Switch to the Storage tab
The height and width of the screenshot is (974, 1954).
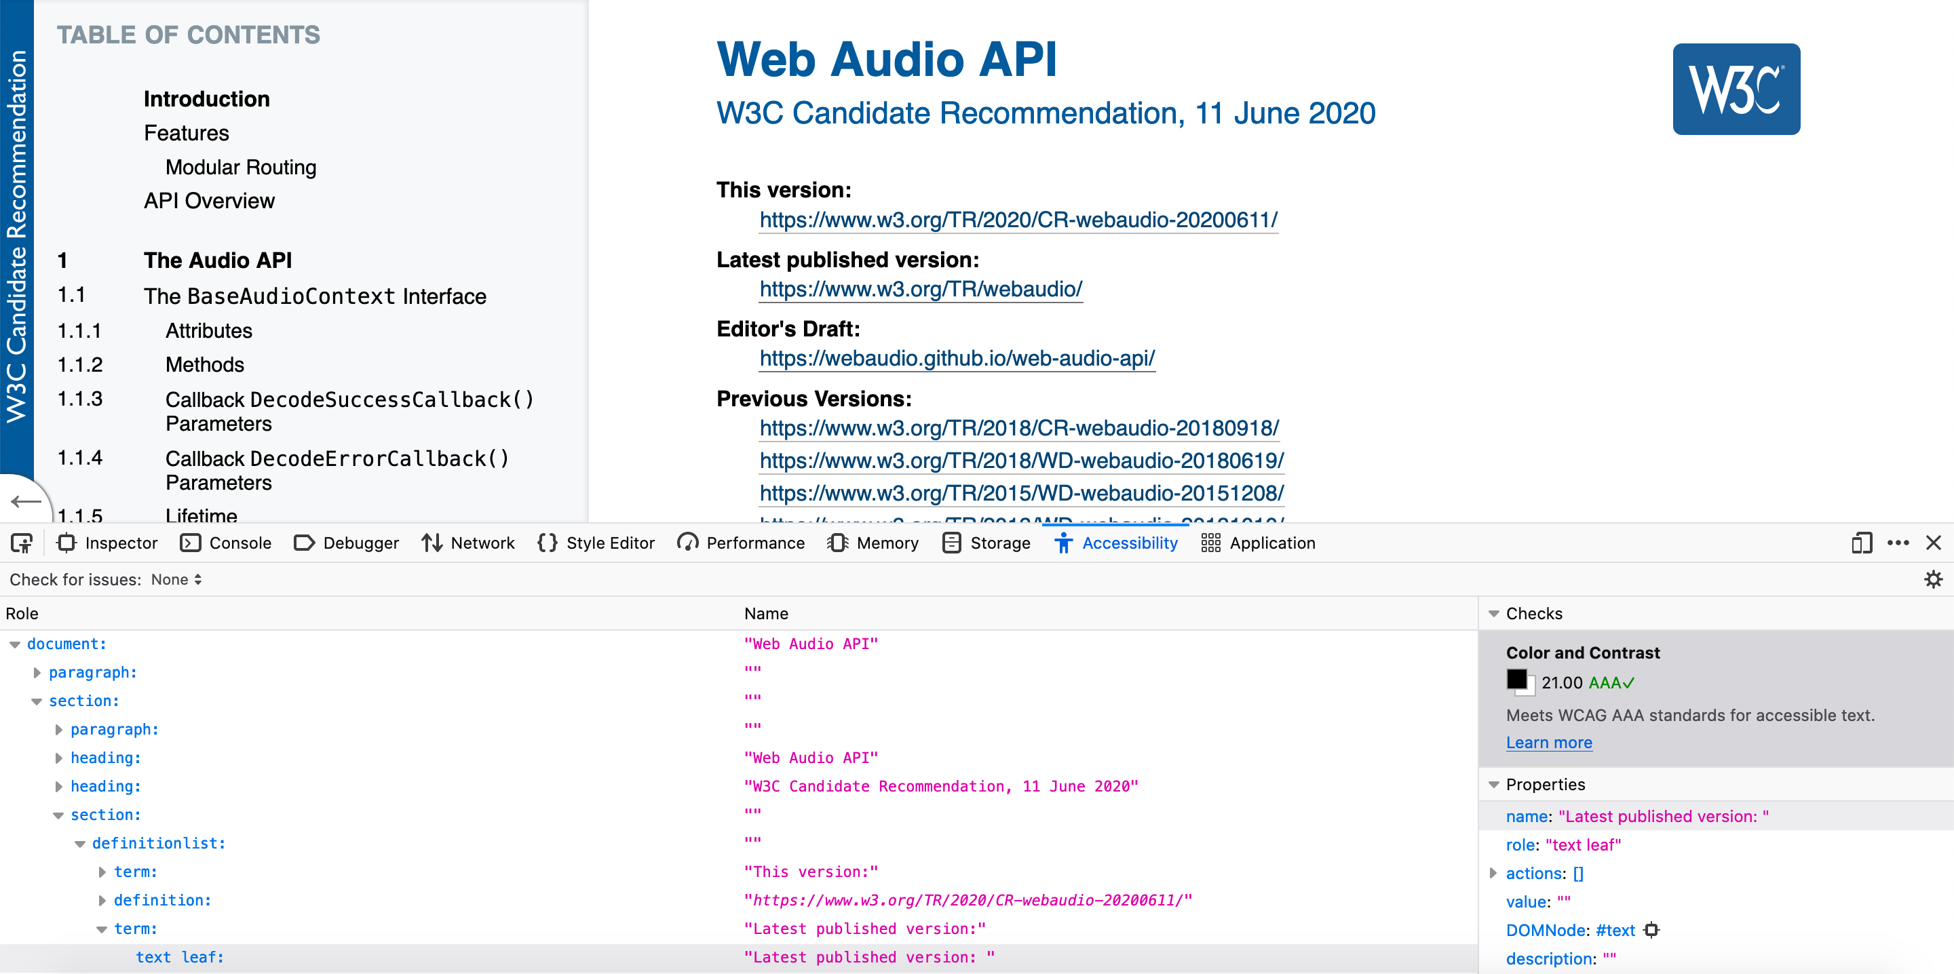click(x=986, y=543)
